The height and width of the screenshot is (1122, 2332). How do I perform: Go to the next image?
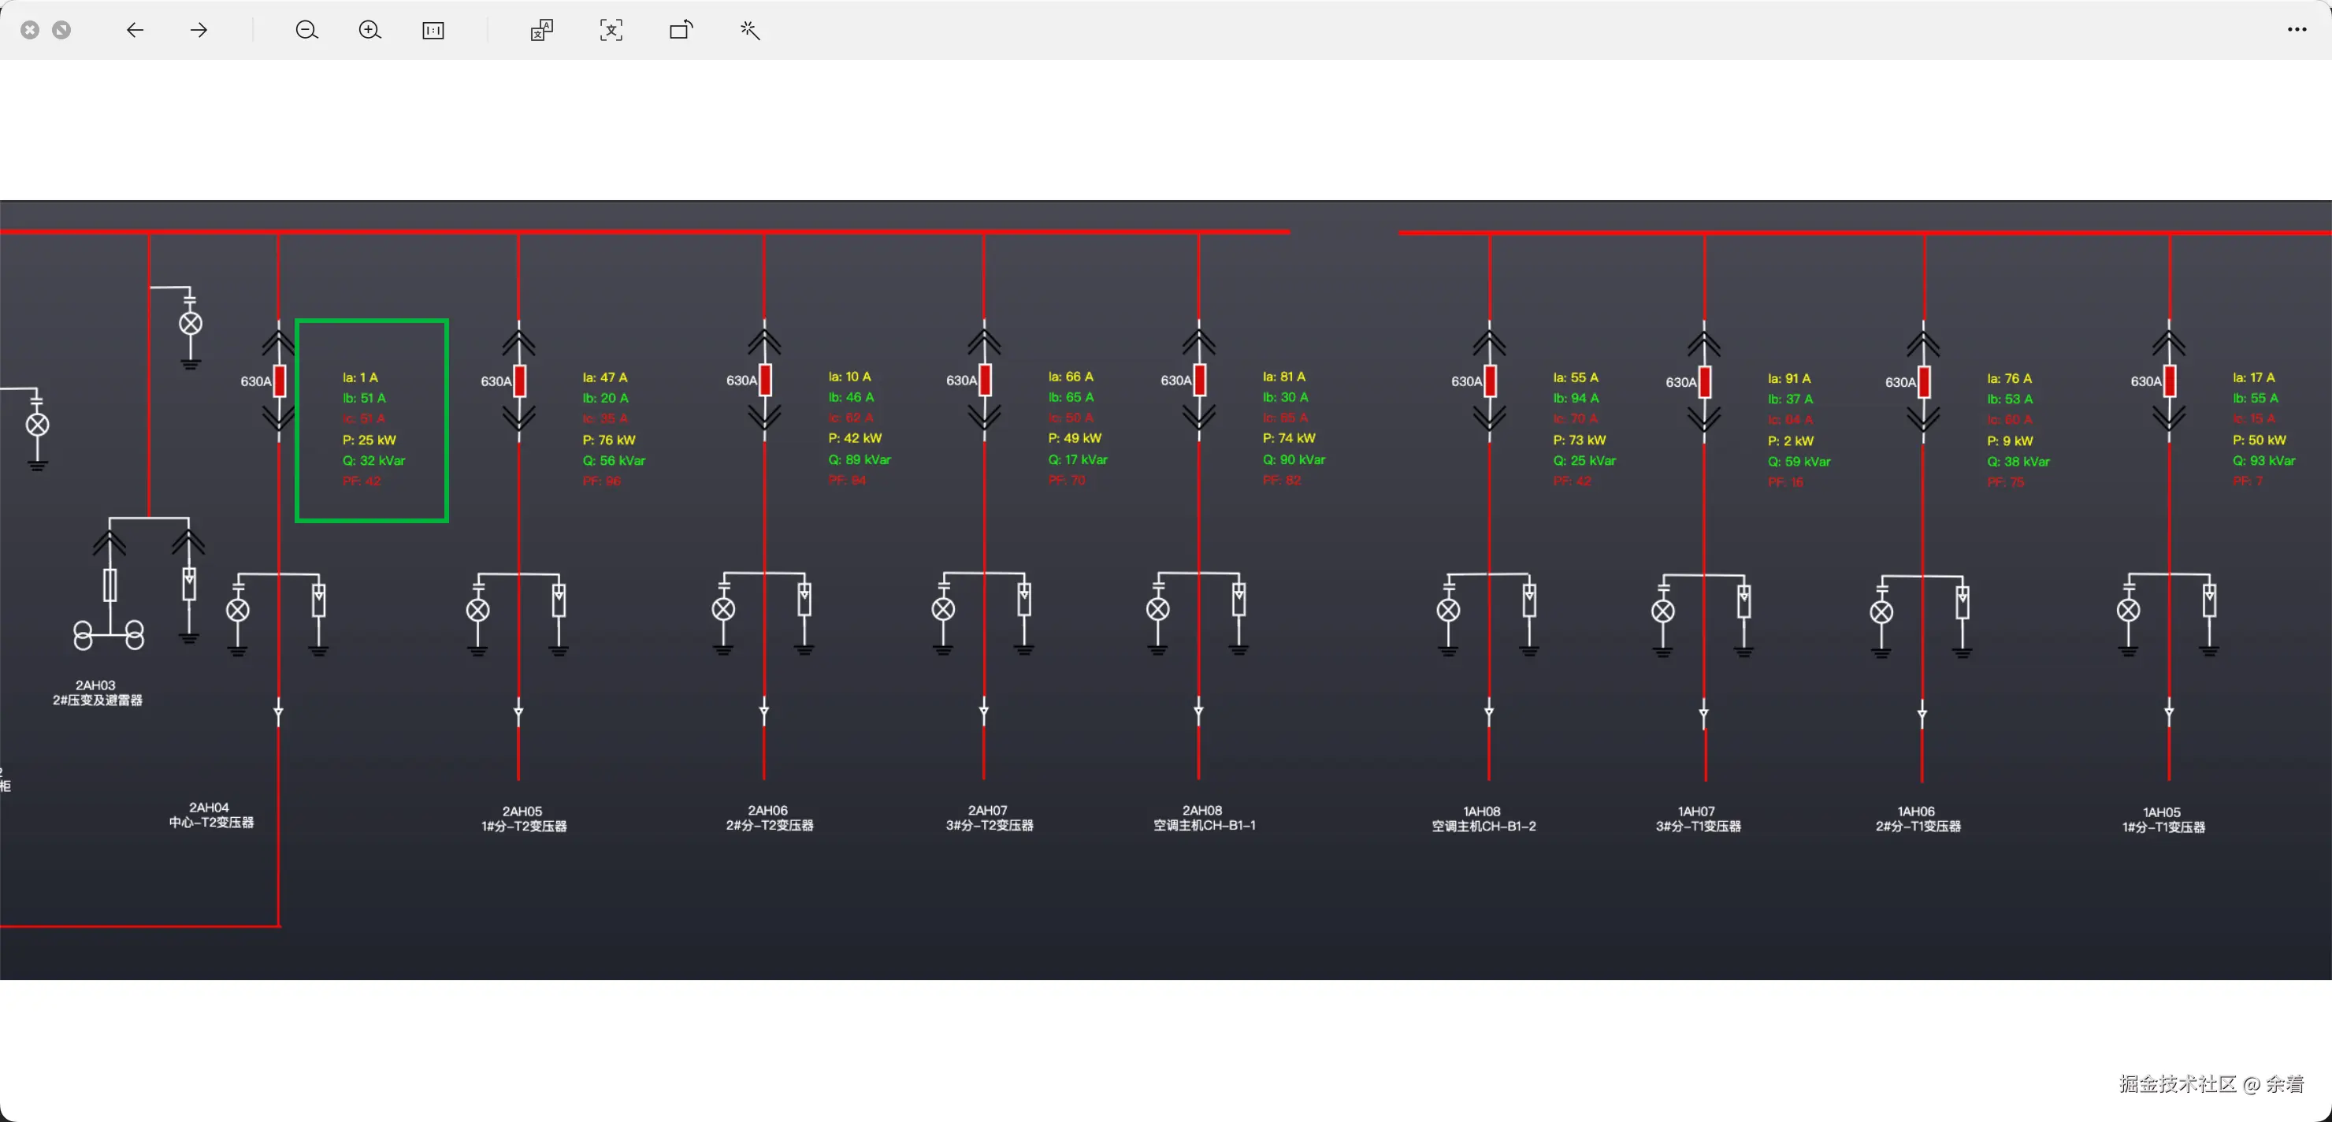199,30
